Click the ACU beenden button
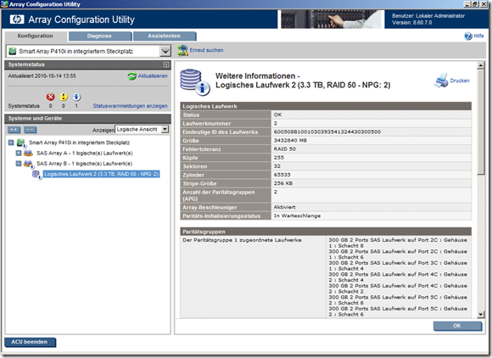Screen dimensions: 492x358 tap(30, 342)
